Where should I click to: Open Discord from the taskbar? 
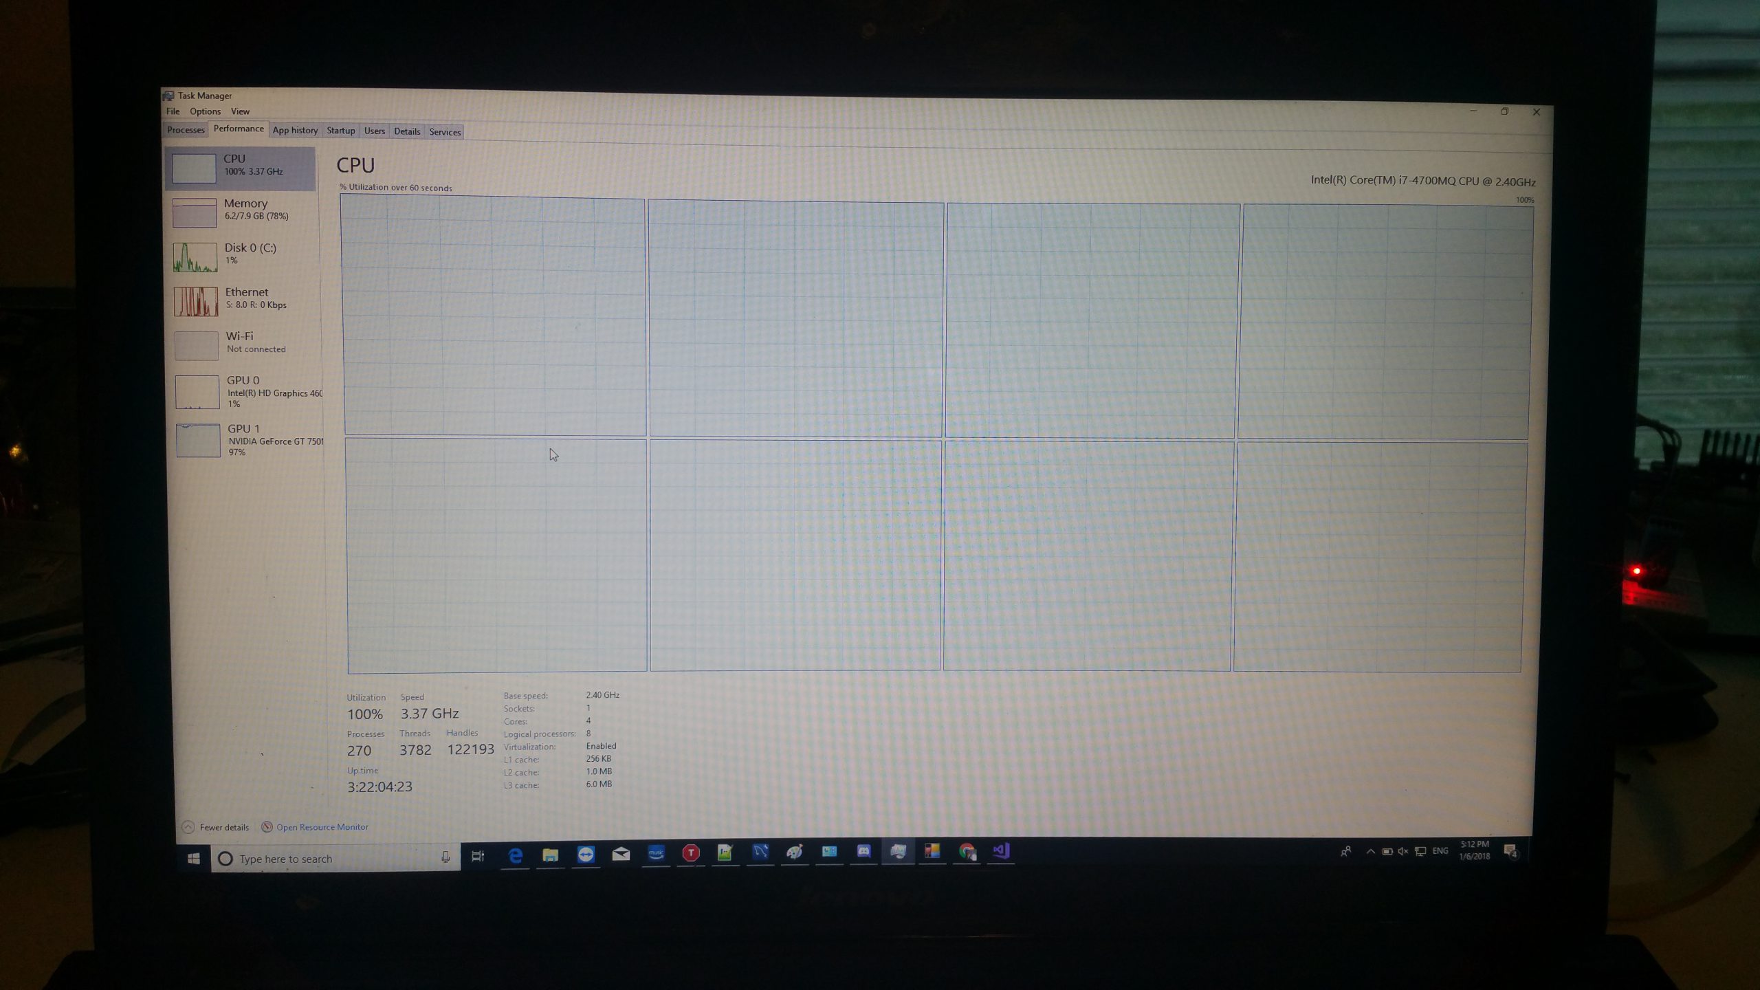[863, 852]
